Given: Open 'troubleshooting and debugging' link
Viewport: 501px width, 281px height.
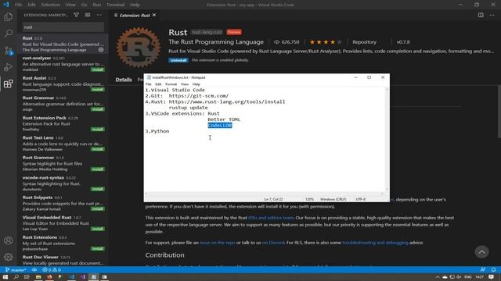Looking at the screenshot, I should pos(375,243).
